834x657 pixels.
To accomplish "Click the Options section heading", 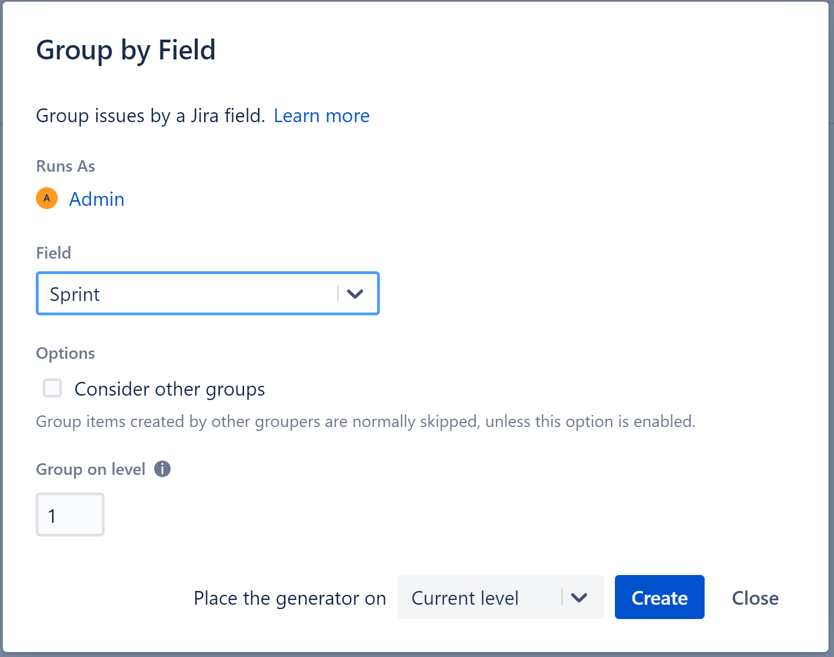I will [66, 353].
